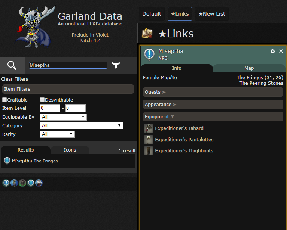Image resolution: width=287 pixels, height=230 pixels.
Task: Click the '1 result' count text
Action: (127, 150)
